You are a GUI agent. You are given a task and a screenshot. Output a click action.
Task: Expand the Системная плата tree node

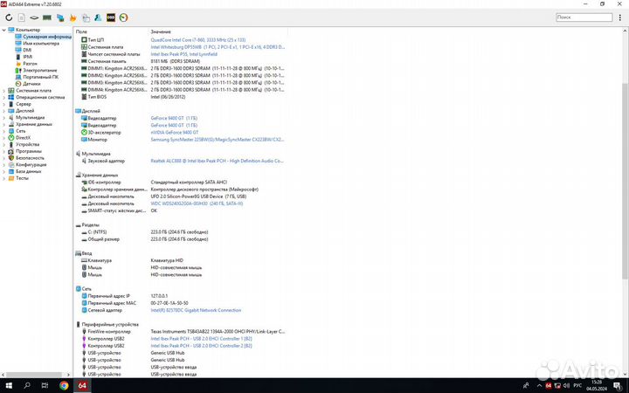click(4, 90)
